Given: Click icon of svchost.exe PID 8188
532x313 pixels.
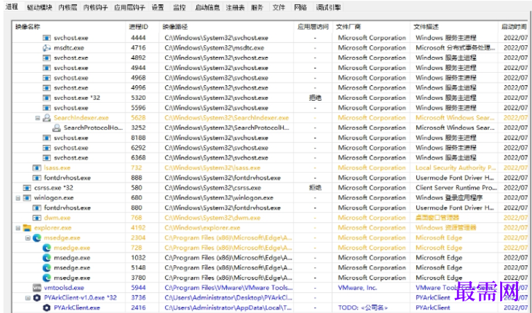Looking at the screenshot, I should click(x=46, y=138).
